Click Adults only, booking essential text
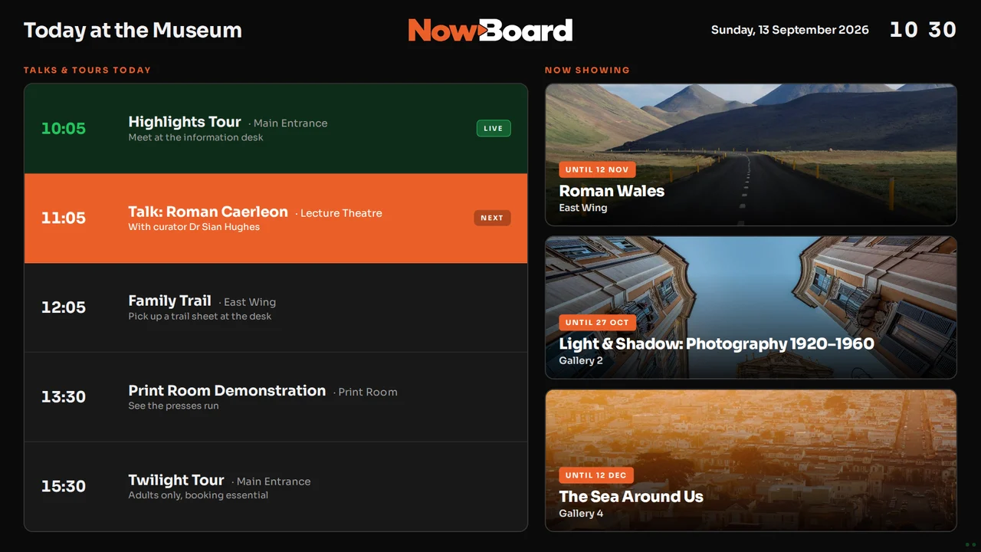Image resolution: width=981 pixels, height=552 pixels. pyautogui.click(x=198, y=495)
